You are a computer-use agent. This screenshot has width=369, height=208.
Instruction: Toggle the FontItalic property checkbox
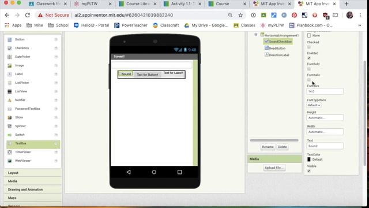(309, 80)
